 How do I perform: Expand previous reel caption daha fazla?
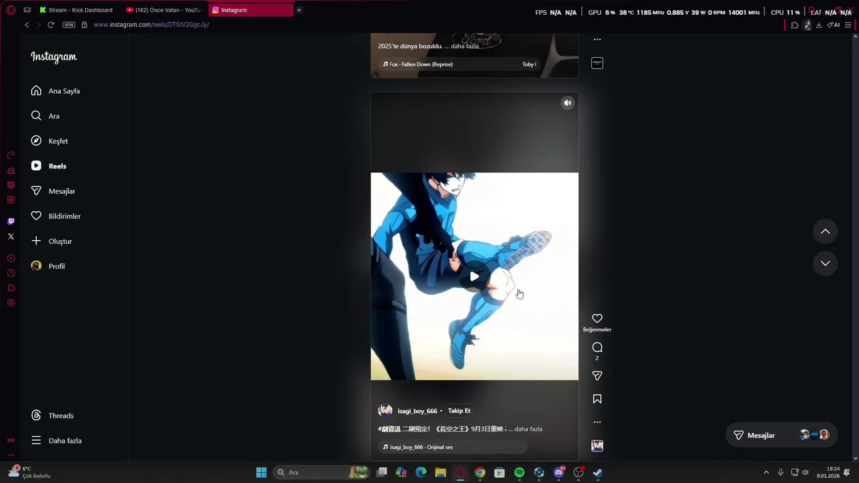pyautogui.click(x=464, y=46)
